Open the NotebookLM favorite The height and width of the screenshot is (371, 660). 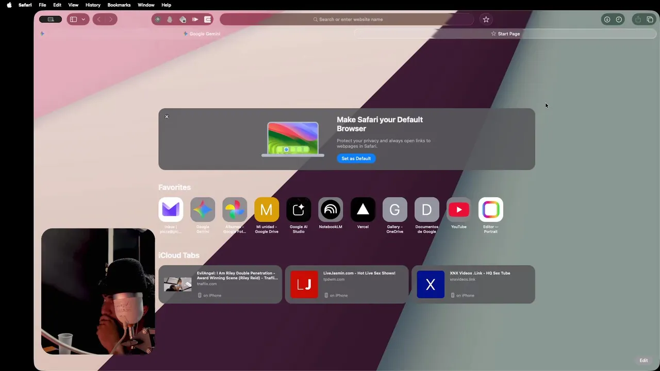pyautogui.click(x=331, y=210)
